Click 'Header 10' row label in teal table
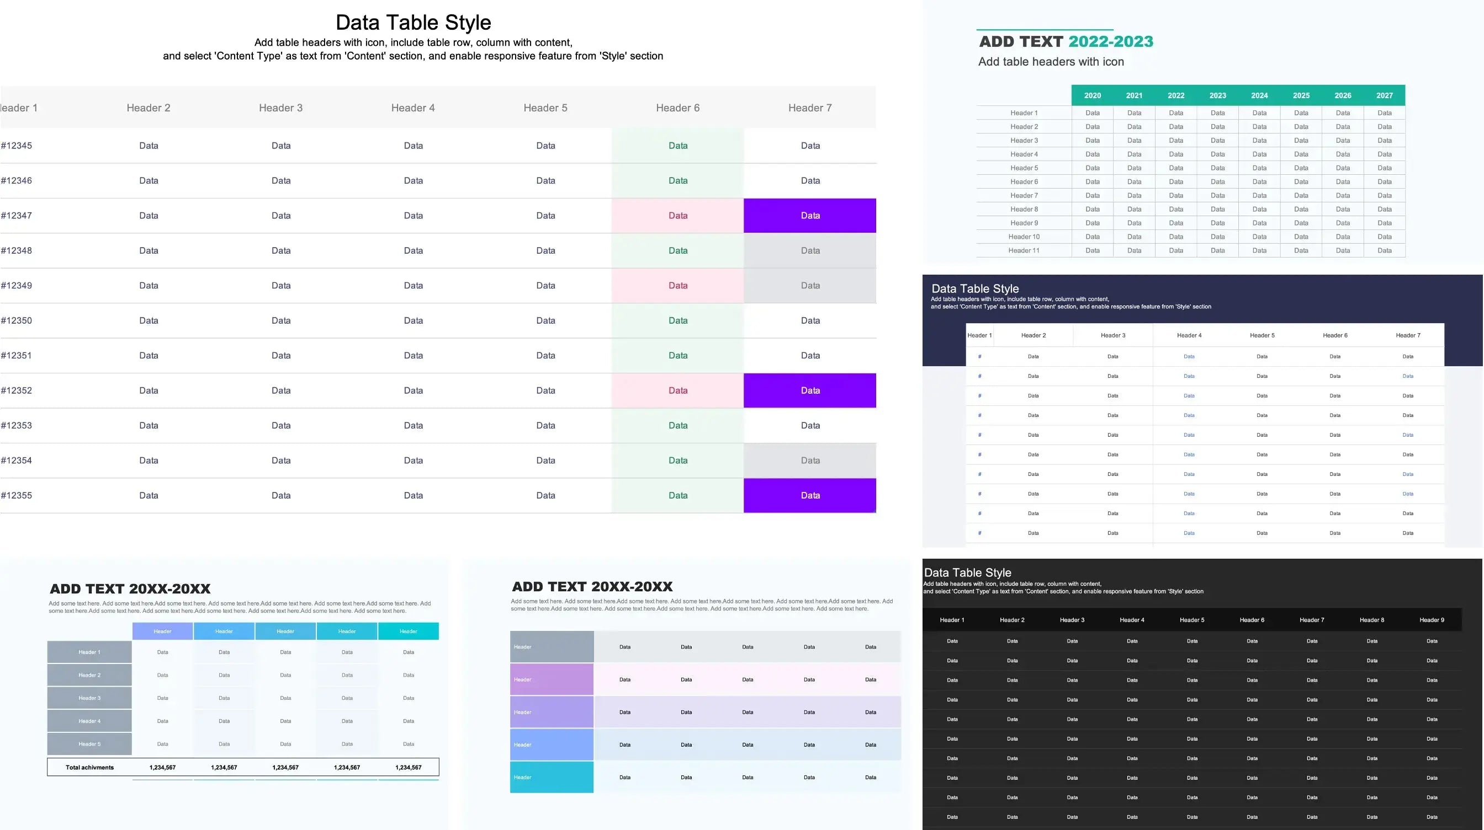Screen dimensions: 1484x830 [1024, 237]
